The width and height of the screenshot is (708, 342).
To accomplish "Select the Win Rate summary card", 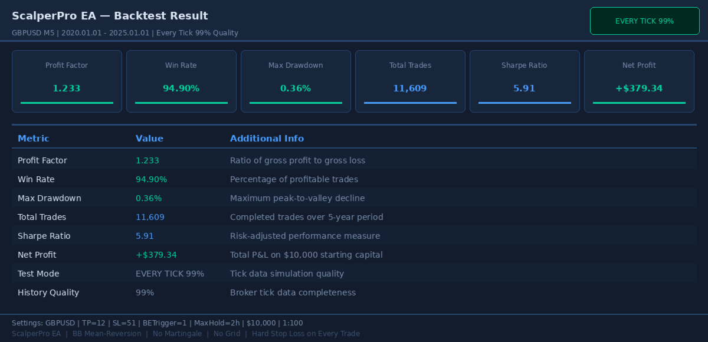I will click(x=181, y=81).
